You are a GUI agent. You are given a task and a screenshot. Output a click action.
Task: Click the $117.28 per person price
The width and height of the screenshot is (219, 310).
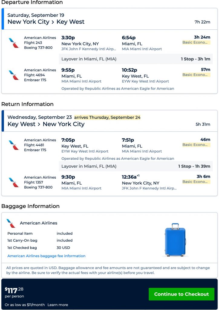coord(14,291)
